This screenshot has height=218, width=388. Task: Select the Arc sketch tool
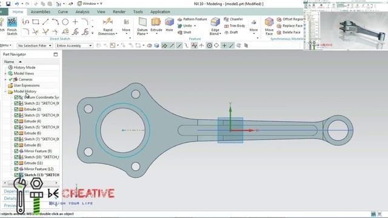pyautogui.click(x=55, y=22)
